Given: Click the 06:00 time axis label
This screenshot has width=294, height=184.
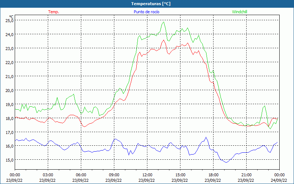Looking at the screenshot, I should pos(81,175).
